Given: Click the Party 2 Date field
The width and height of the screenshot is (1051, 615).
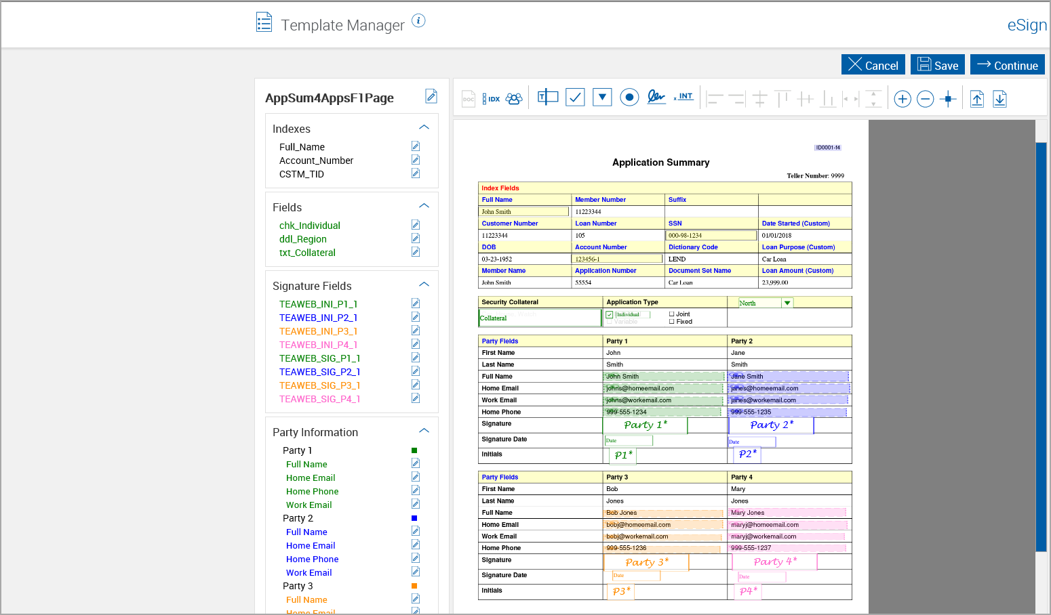Looking at the screenshot, I should [752, 442].
